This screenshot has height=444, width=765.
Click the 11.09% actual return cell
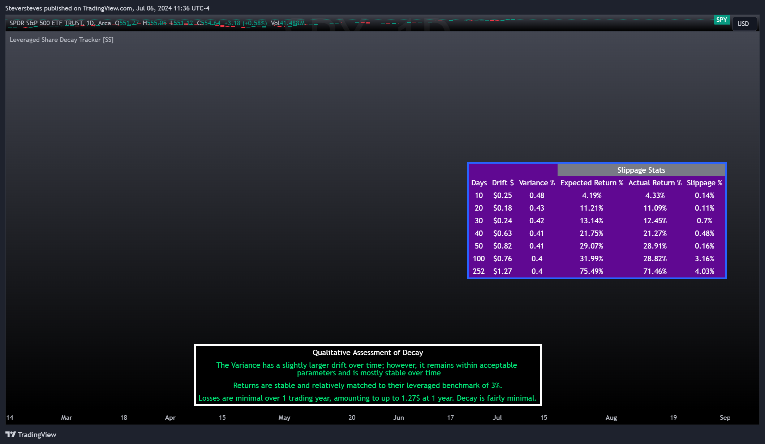[655, 208]
